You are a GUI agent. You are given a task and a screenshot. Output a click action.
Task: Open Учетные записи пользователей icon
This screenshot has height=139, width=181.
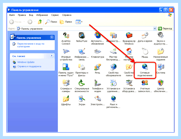(x=145, y=86)
